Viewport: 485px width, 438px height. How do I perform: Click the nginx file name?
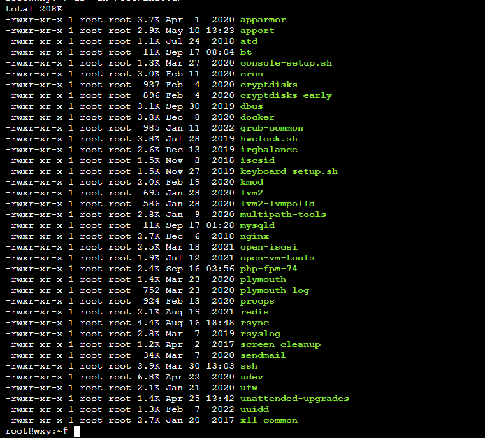(254, 236)
